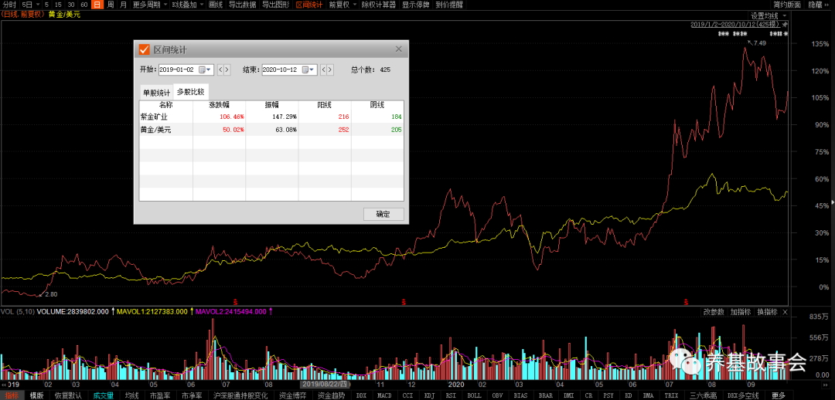The height and width of the screenshot is (400, 835).
Task: Click 导出图形 in the toolbar
Action: 276,5
